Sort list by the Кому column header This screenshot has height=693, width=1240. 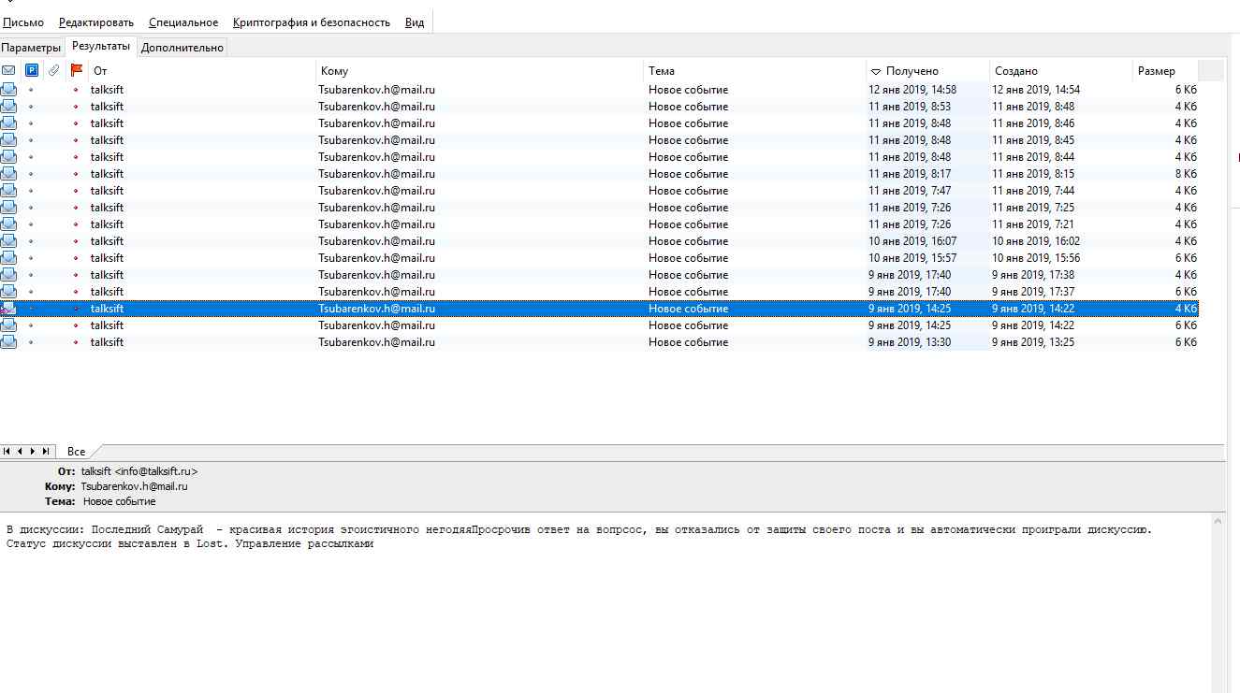pos(480,70)
